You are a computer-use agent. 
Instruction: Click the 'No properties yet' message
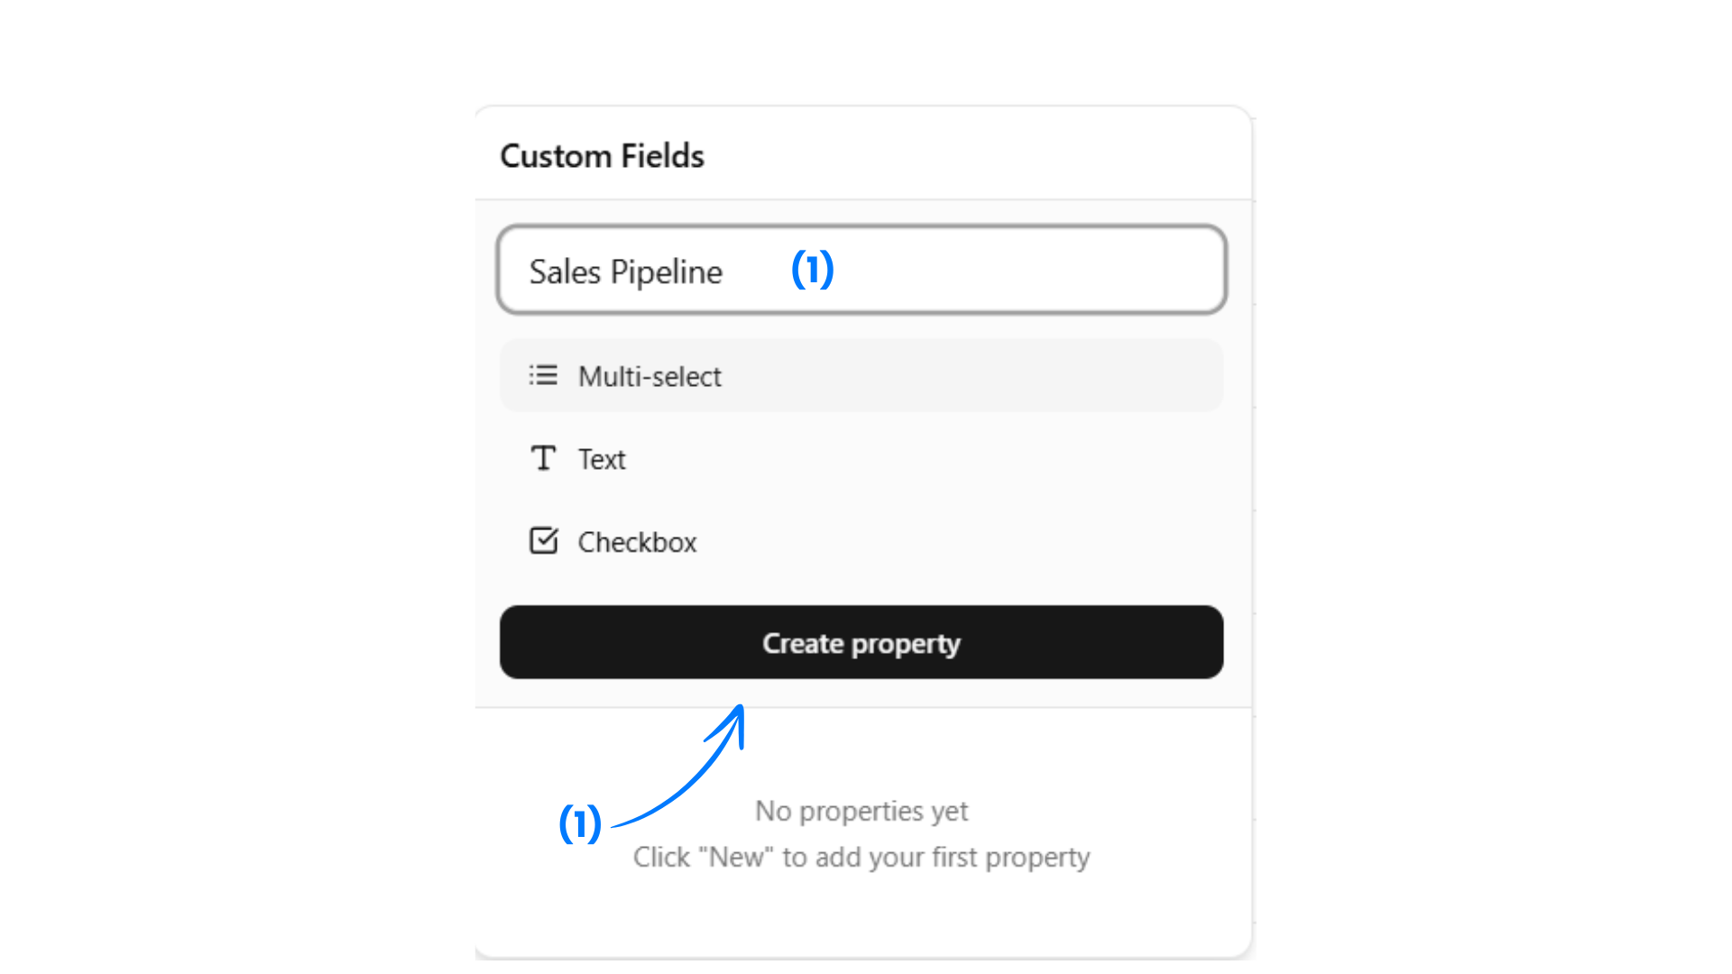pyautogui.click(x=861, y=811)
